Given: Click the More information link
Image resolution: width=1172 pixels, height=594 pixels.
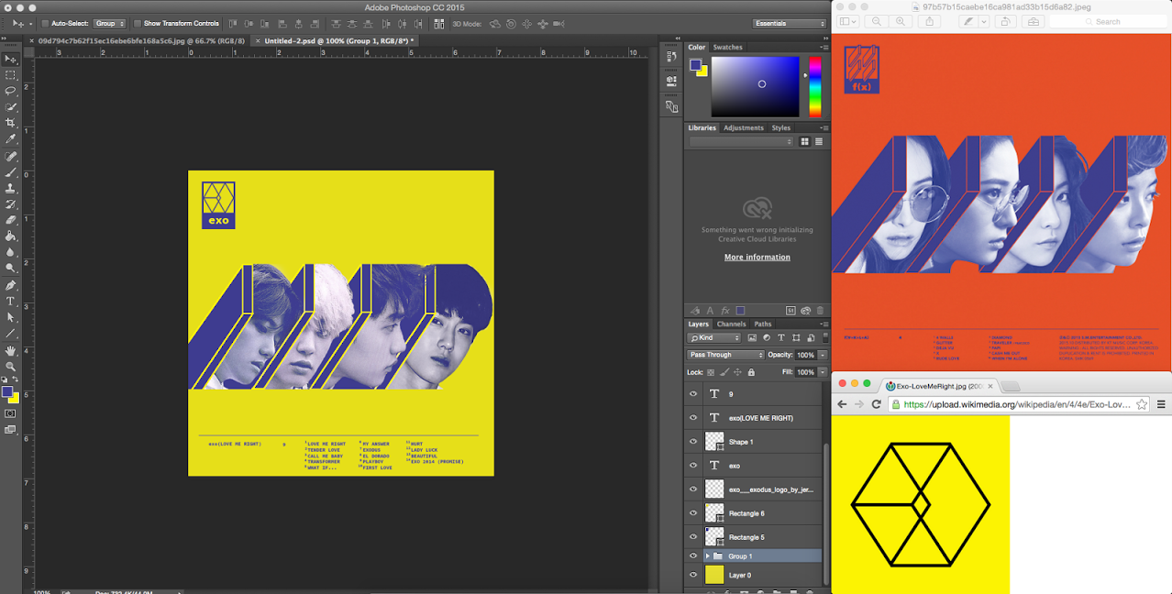Looking at the screenshot, I should pyautogui.click(x=757, y=258).
